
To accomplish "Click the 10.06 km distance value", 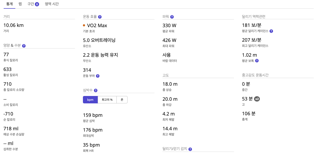I will click(13, 25).
